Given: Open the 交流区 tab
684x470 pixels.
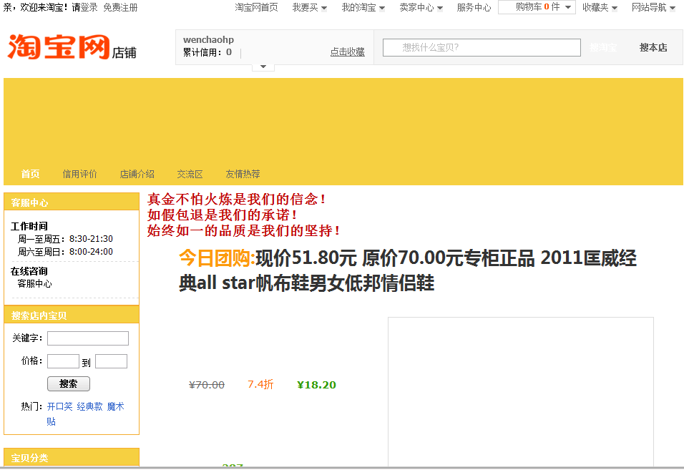Looking at the screenshot, I should 190,174.
